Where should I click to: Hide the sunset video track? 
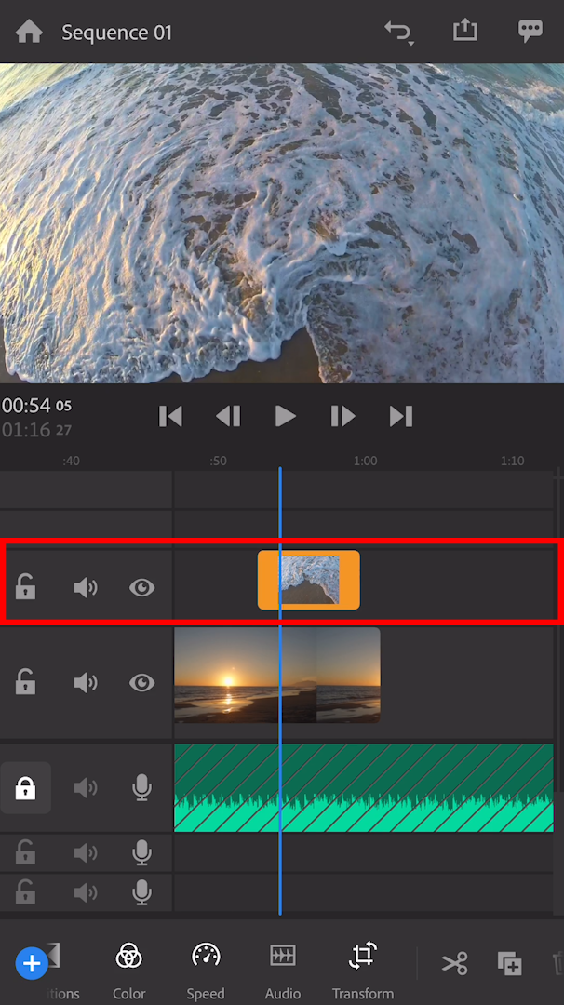141,683
